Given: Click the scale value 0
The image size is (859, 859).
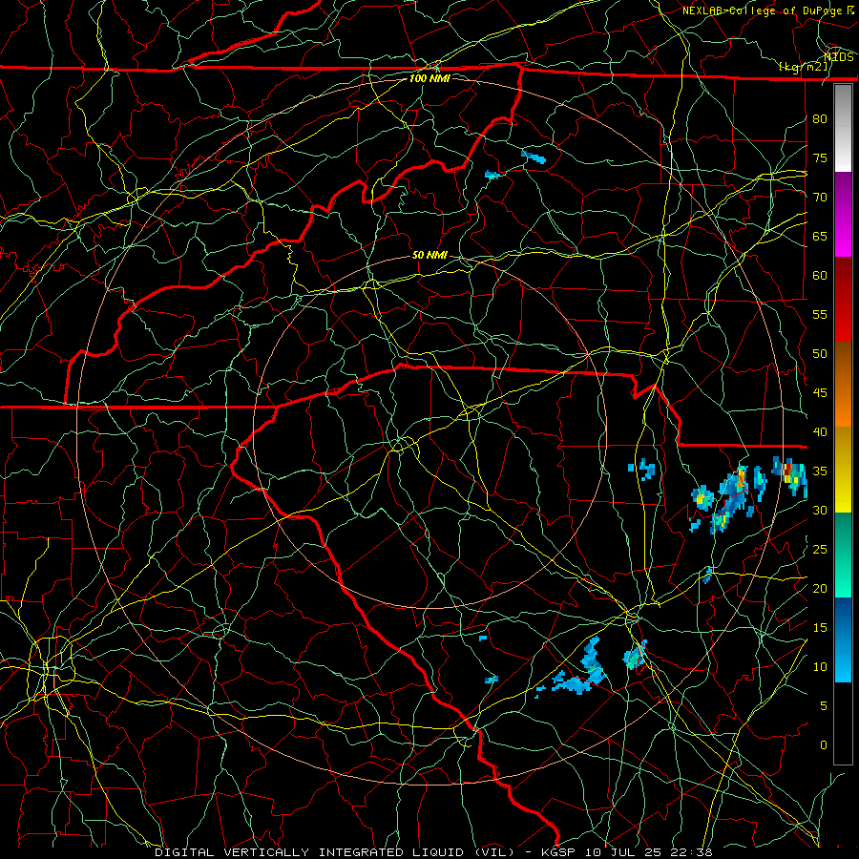Looking at the screenshot, I should [824, 745].
